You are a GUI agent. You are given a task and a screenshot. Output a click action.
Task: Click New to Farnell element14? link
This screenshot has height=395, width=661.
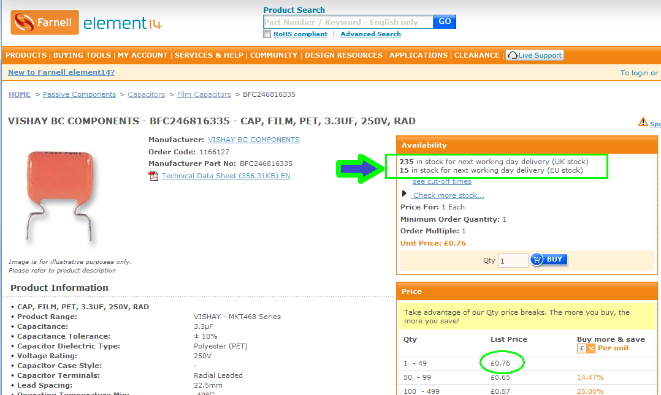[x=61, y=72]
